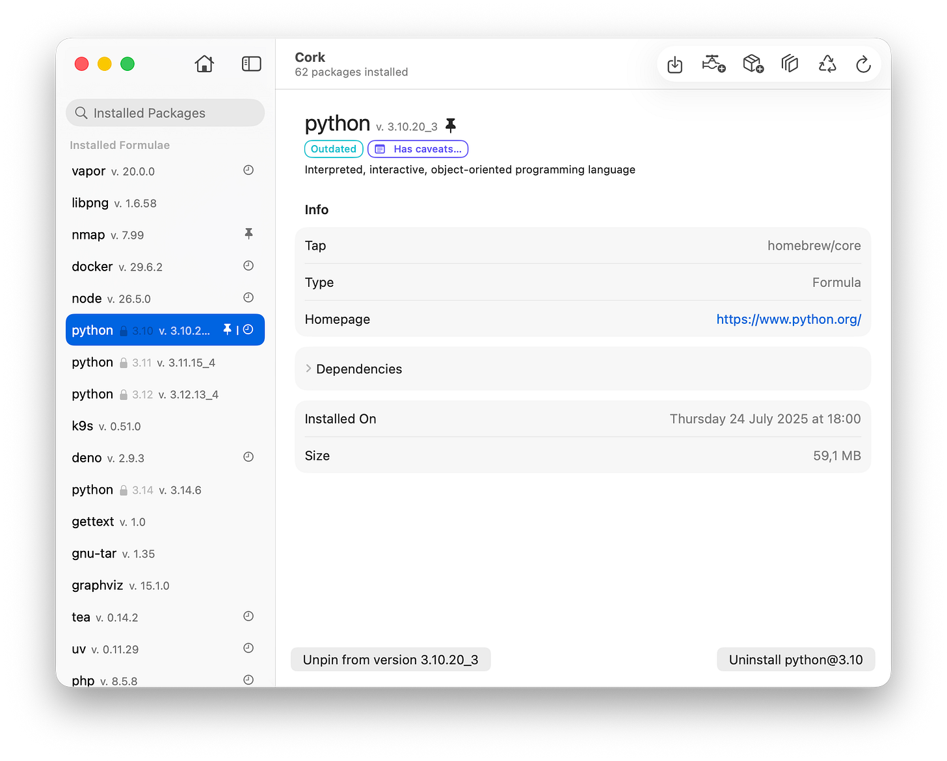Click the lock icon on python 3.12

124,395
